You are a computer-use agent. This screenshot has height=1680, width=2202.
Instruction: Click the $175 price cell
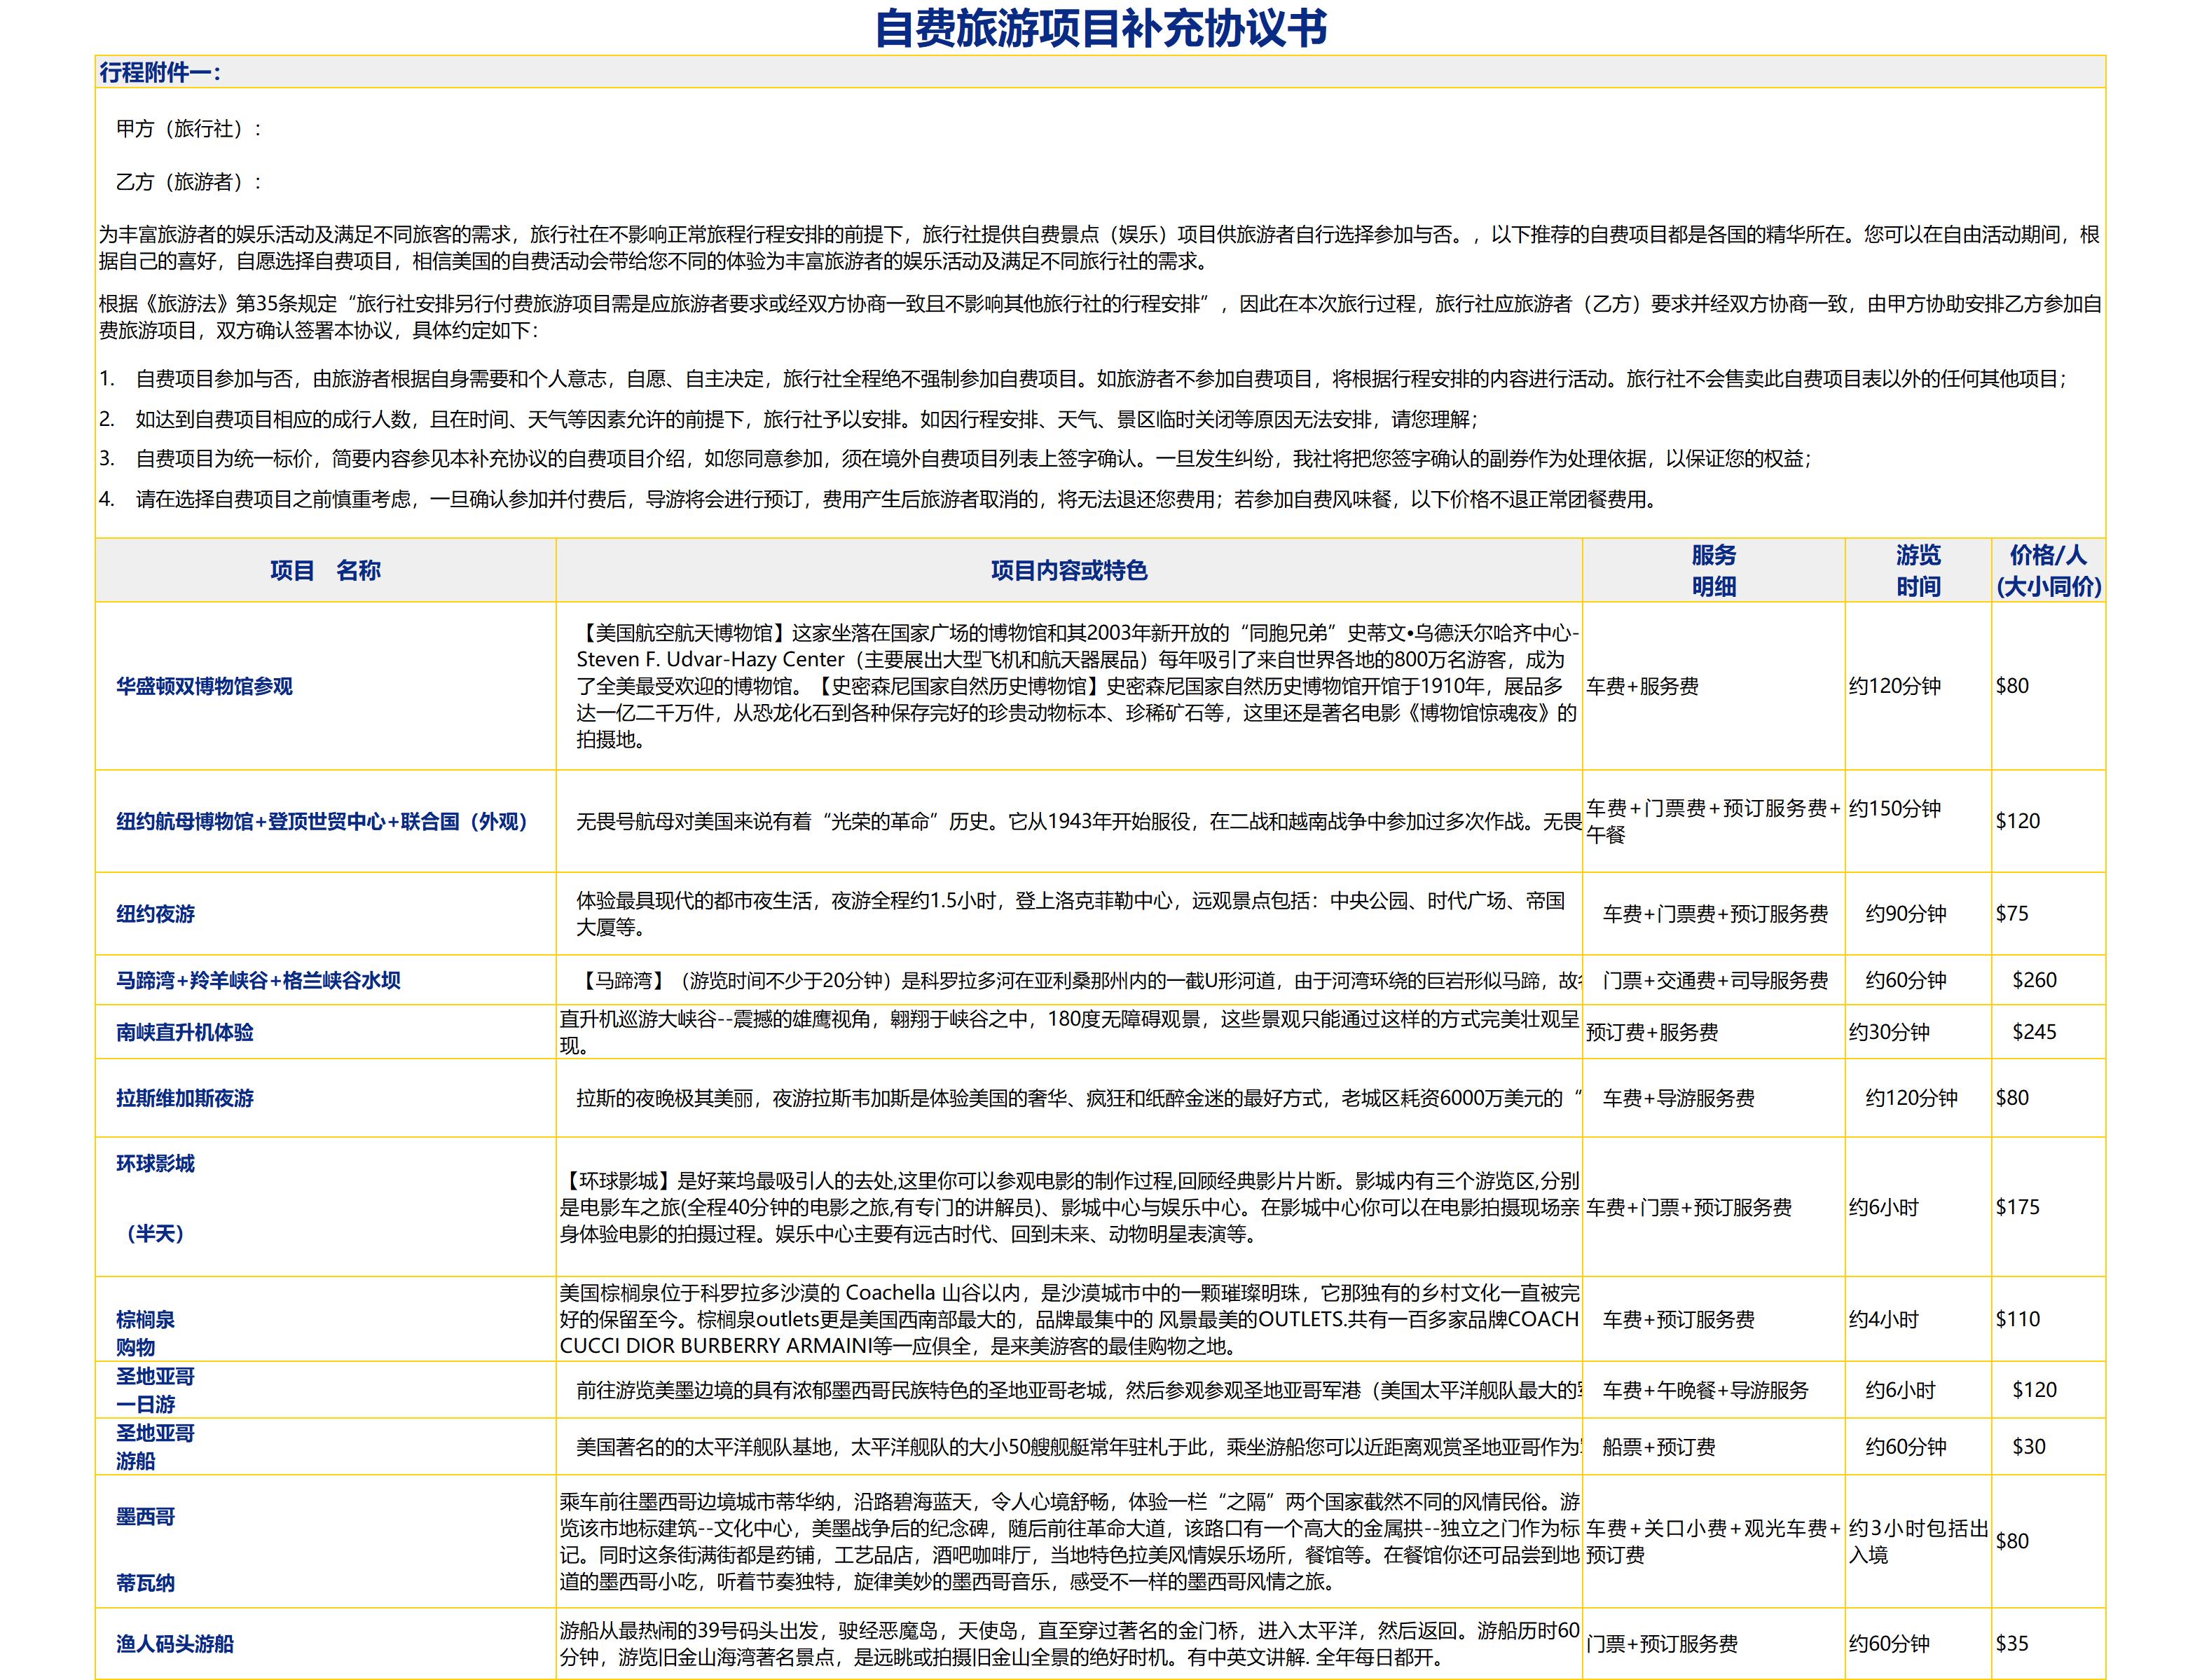click(2048, 1207)
